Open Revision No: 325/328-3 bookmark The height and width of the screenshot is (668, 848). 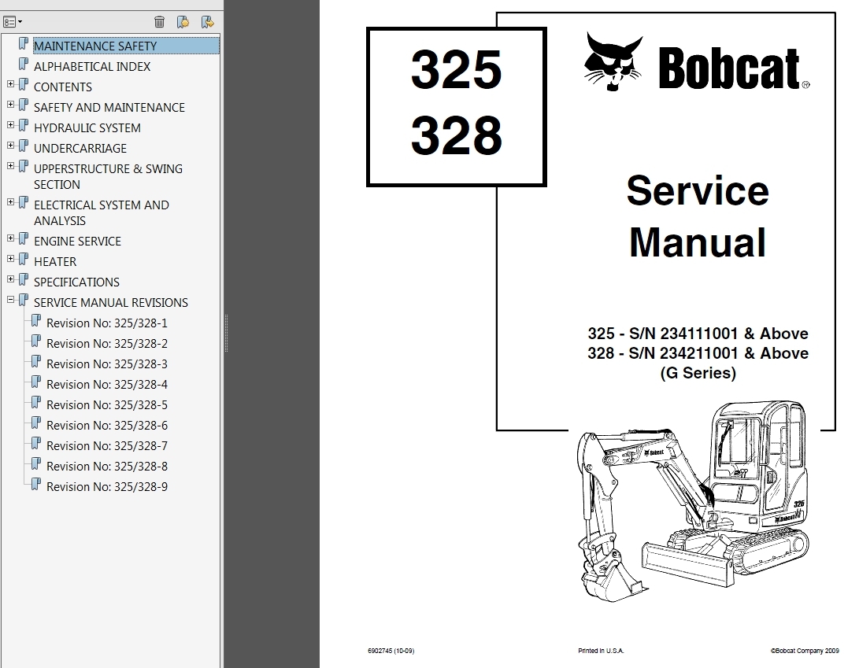(x=107, y=364)
